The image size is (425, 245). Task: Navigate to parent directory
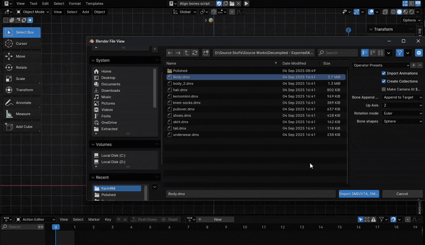[x=186, y=53]
